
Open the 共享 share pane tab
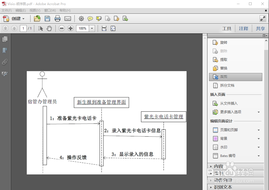260,29
